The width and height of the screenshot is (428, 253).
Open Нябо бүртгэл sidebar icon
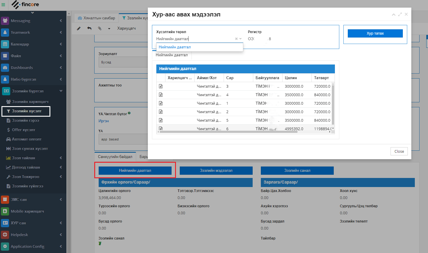pos(5,79)
